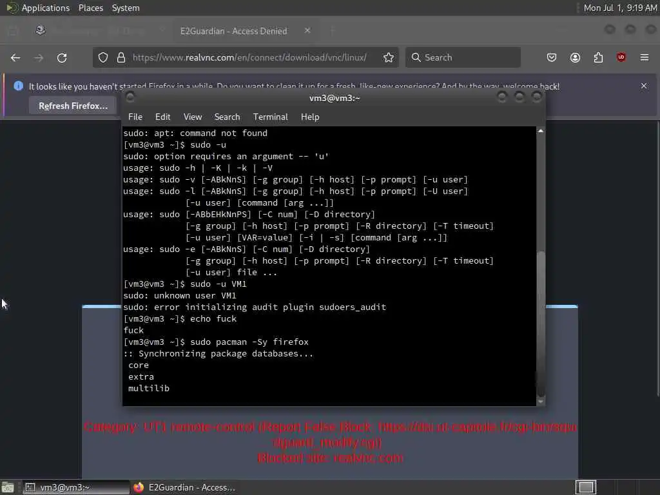
Task: Switch to E2Guardian - Access taskbar entry
Action: tap(184, 487)
